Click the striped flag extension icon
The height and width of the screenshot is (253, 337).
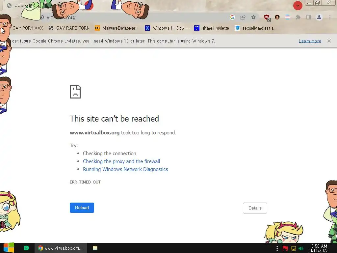(287, 17)
